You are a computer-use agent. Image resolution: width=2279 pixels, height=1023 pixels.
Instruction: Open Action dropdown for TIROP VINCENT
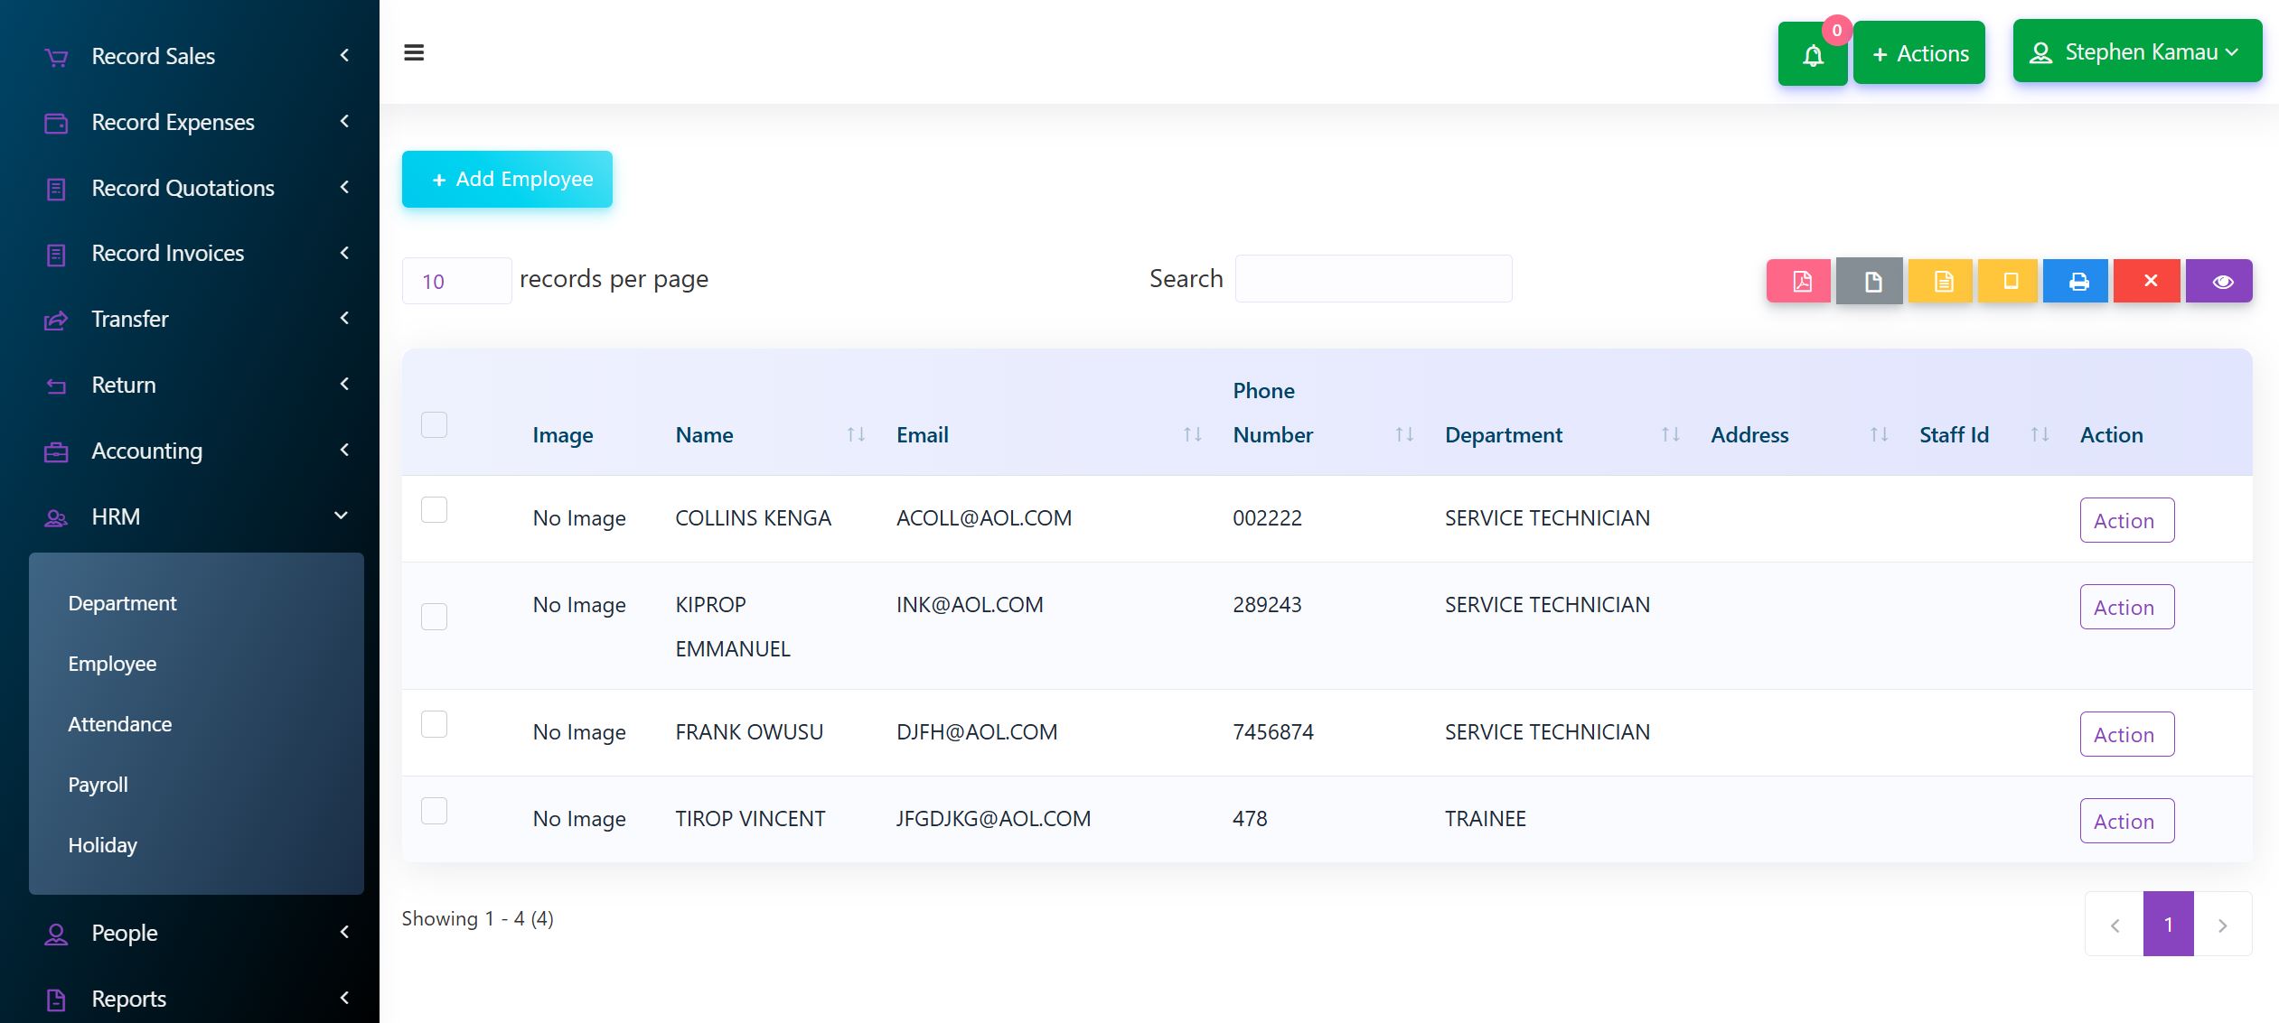point(2126,821)
